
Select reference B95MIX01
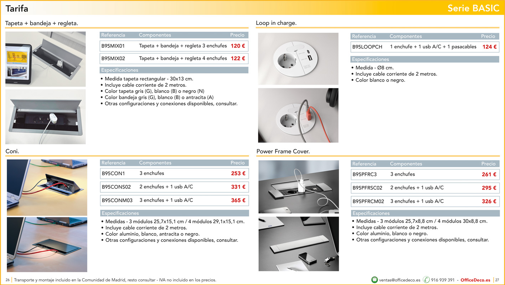113,46
